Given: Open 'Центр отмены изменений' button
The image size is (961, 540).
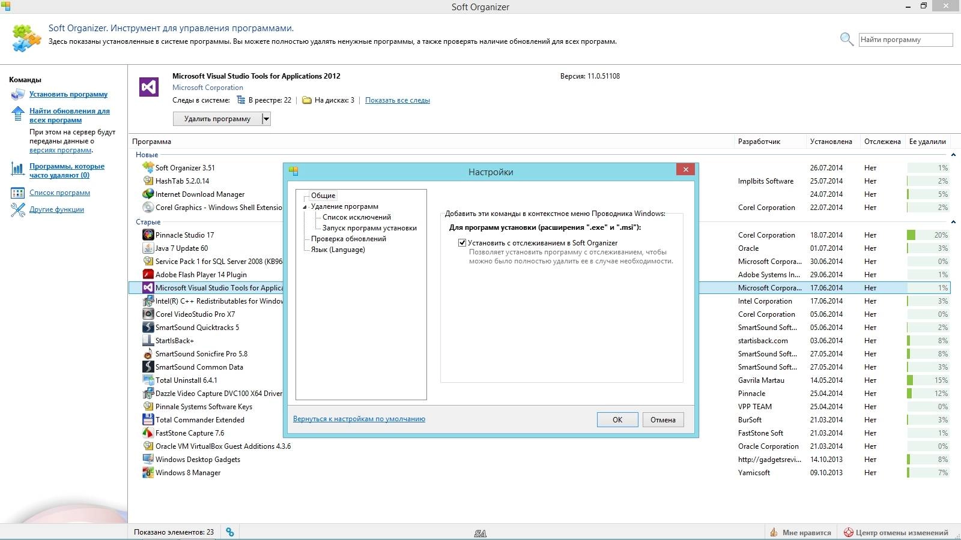Looking at the screenshot, I should coord(896,532).
